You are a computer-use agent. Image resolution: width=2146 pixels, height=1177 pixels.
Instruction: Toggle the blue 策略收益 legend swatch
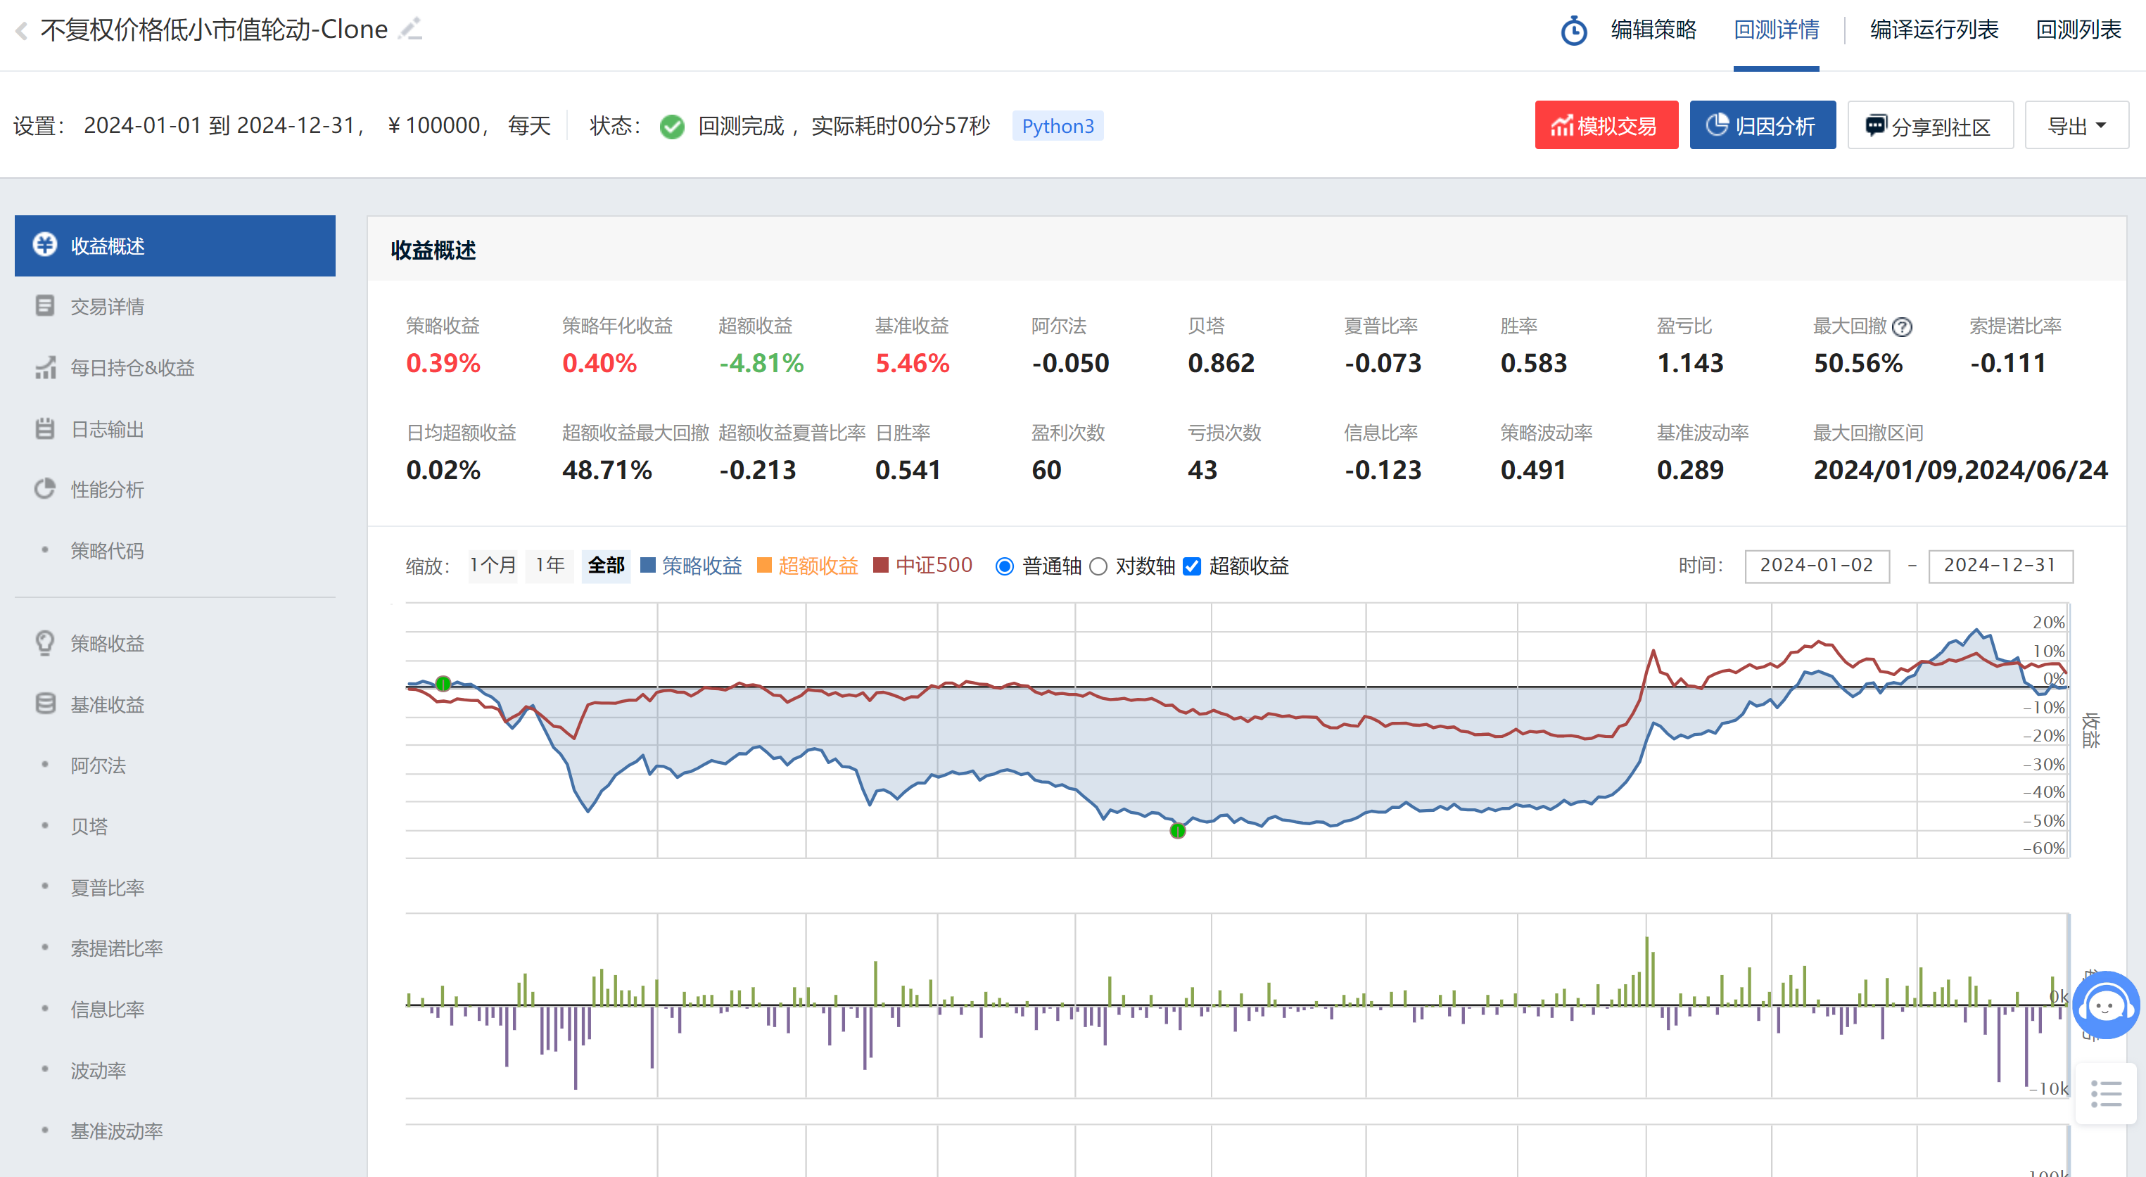pyautogui.click(x=647, y=566)
